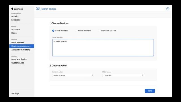Go to Activity in the sidebar
Image resolution: width=181 pixels, height=102 pixels.
(x=15, y=16)
